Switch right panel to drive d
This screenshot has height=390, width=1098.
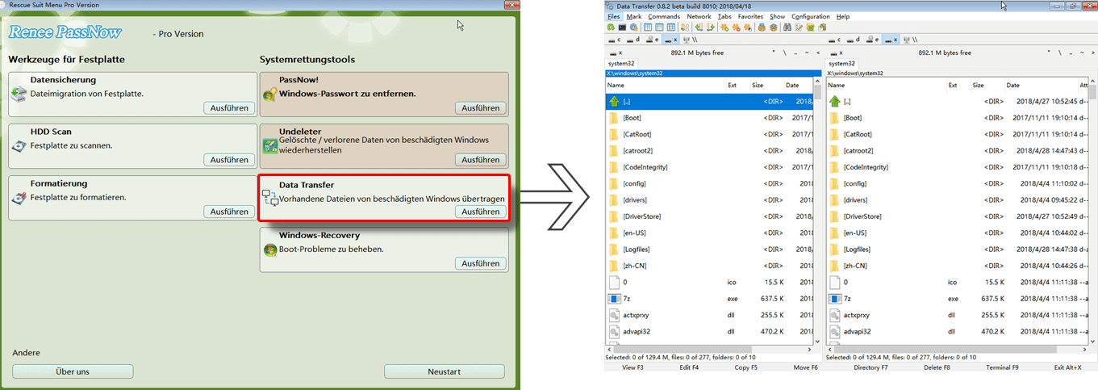[853, 39]
